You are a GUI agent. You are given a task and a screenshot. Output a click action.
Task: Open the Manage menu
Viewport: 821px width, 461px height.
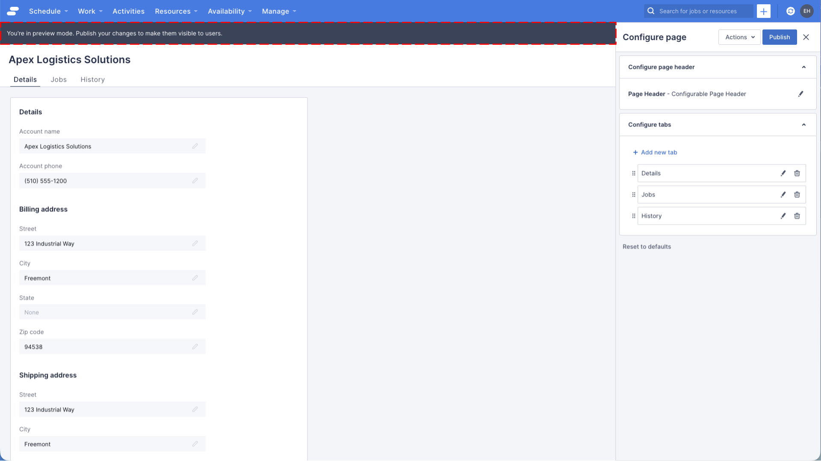point(276,11)
